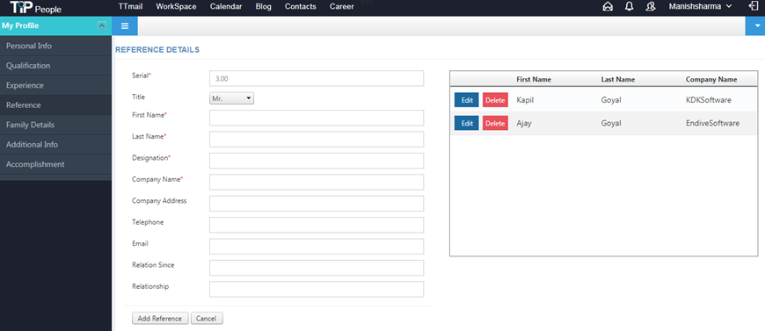Select Family Details in sidebar
The image size is (765, 331).
[55, 125]
